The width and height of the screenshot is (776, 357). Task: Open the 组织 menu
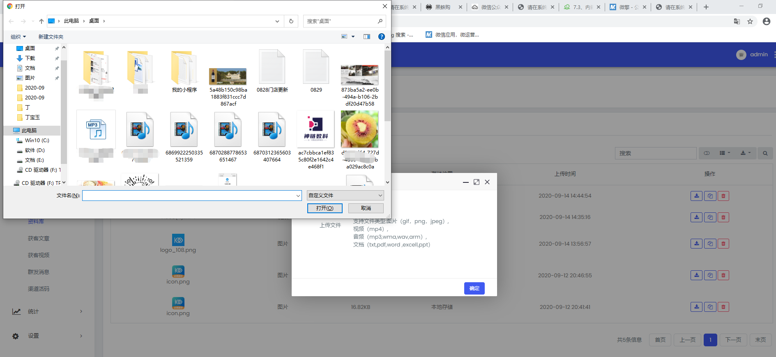(18, 37)
